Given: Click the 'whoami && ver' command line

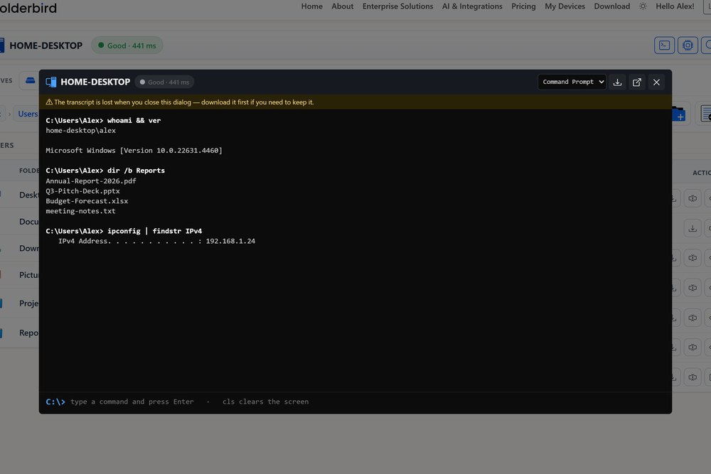Looking at the screenshot, I should click(103, 121).
